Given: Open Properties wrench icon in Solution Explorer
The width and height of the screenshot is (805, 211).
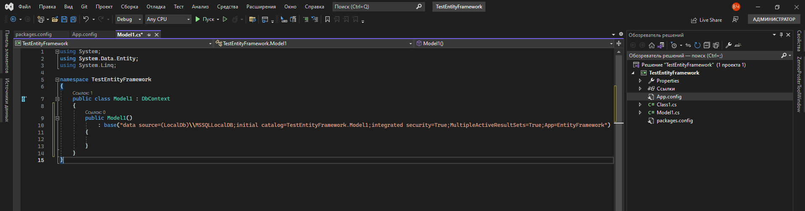Looking at the screenshot, I should click(x=729, y=45).
